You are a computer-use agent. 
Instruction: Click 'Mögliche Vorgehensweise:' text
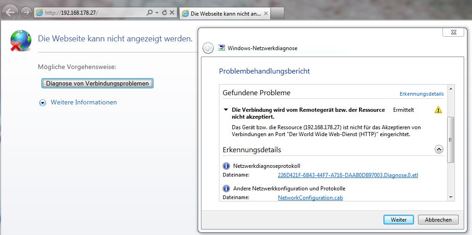77,67
